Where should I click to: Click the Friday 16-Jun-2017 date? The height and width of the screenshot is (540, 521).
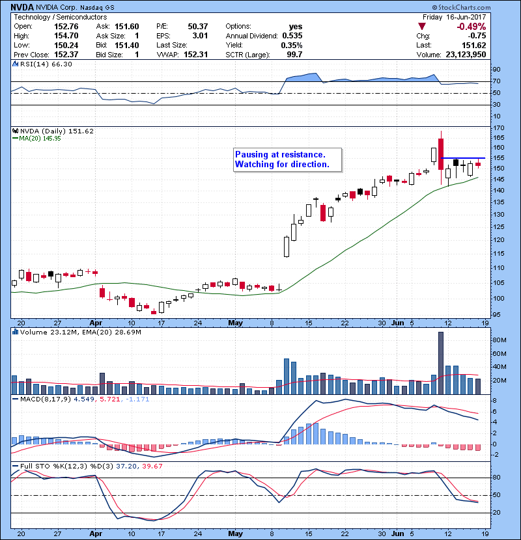point(454,17)
